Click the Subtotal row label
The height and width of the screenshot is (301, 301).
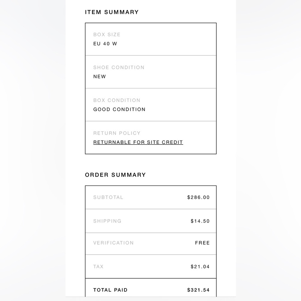[x=108, y=197]
